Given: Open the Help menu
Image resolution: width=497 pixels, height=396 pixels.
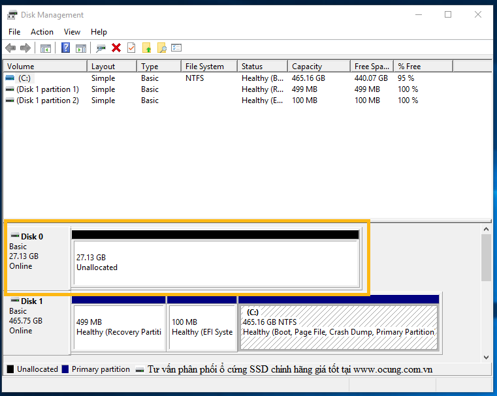Looking at the screenshot, I should pos(99,32).
